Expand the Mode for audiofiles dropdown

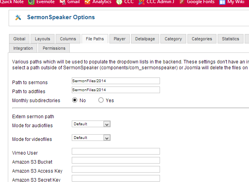click(x=91, y=124)
